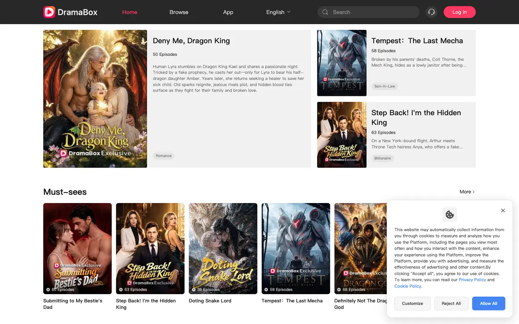The image size is (519, 324).
Task: Open the More link in Must-sees
Action: point(467,192)
